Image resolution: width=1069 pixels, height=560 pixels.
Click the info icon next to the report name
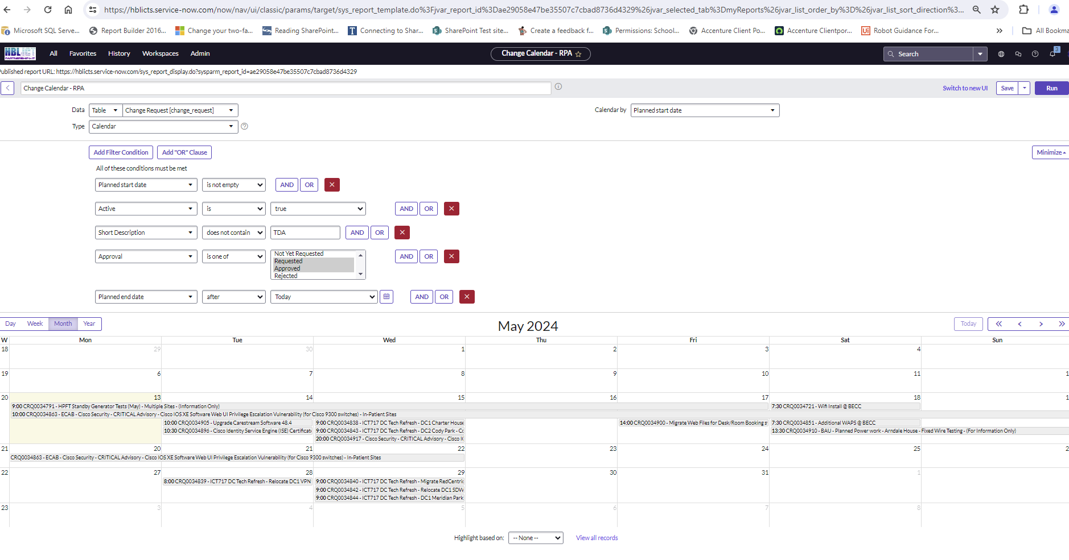558,86
